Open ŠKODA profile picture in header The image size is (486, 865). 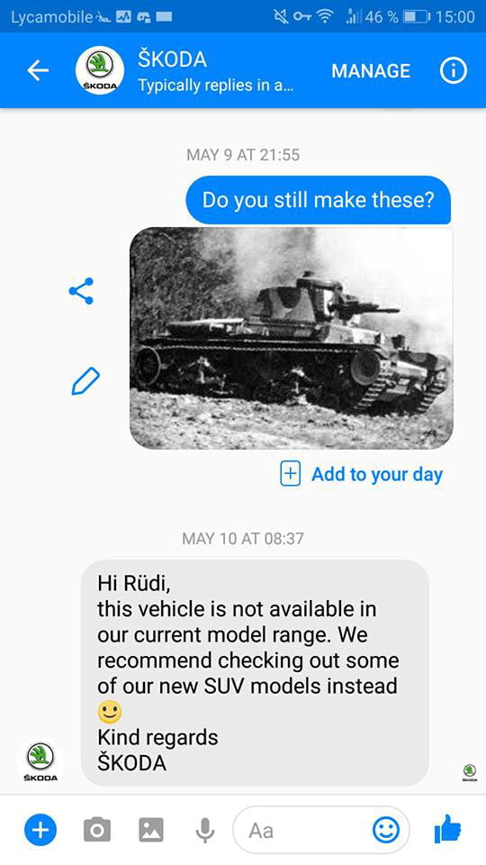pos(100,70)
